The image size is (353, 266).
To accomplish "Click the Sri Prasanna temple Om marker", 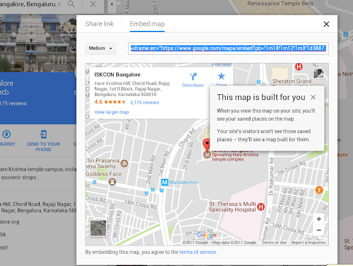I will point(124,163).
